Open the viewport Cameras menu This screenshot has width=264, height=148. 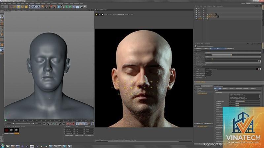(x=13, y=10)
